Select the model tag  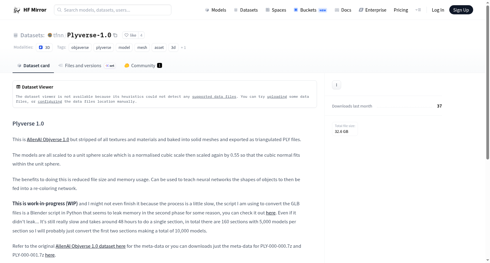(124, 47)
